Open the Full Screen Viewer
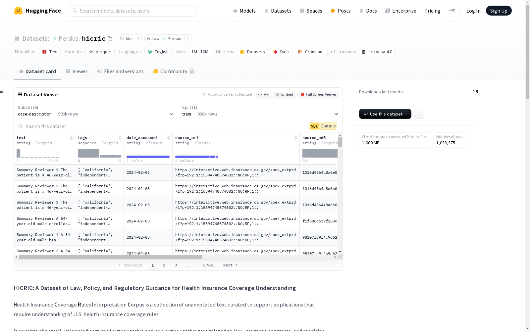 (318, 94)
